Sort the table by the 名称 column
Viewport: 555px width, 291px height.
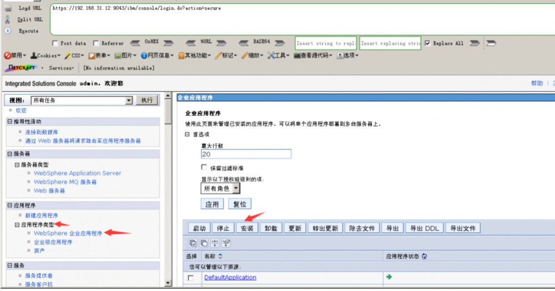(220, 256)
